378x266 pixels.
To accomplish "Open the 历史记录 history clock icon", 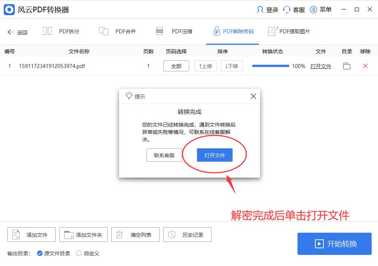I will click(171, 234).
